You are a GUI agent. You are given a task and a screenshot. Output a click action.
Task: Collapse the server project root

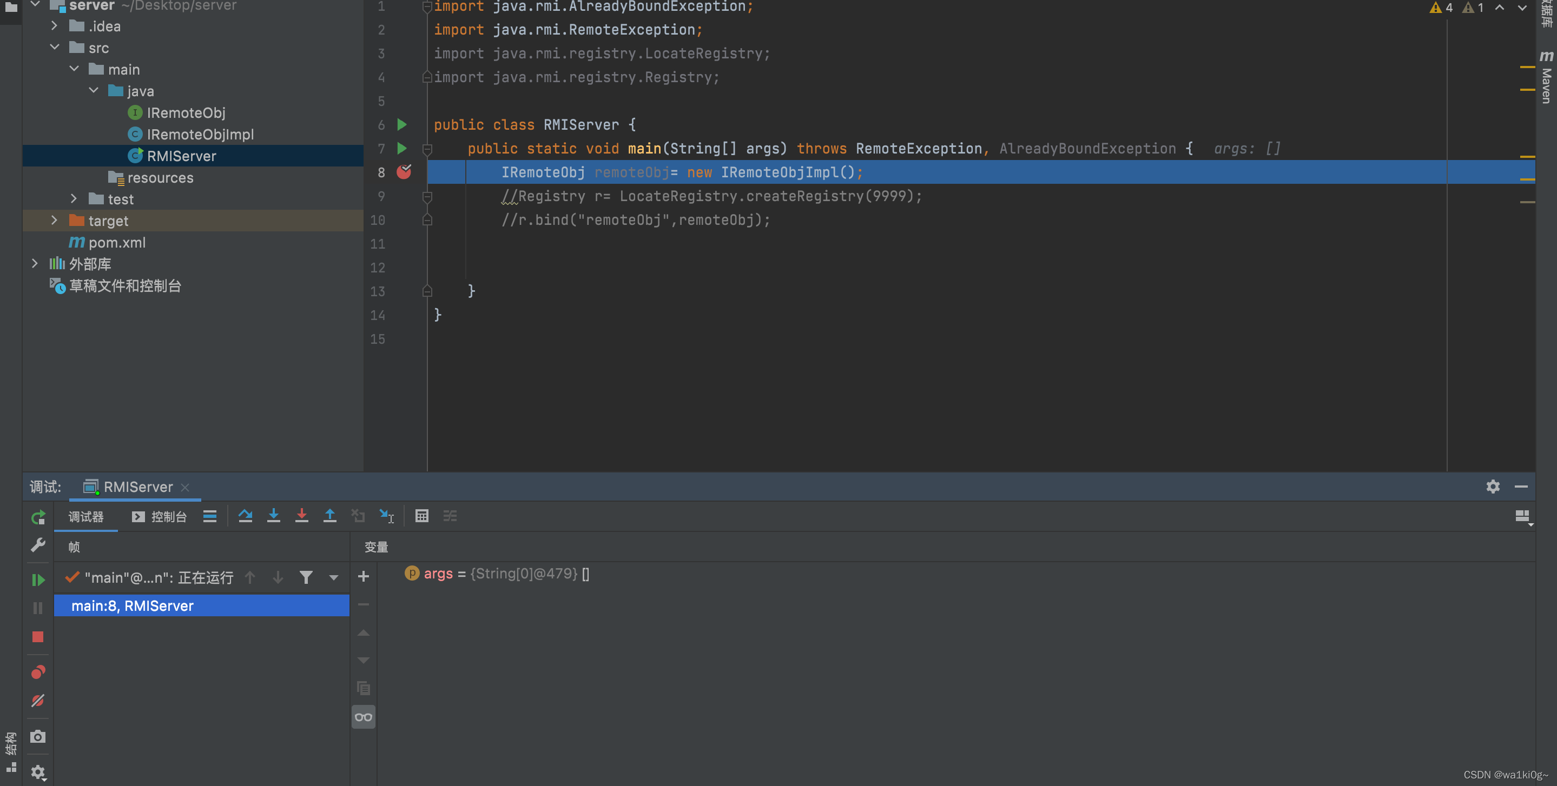[x=36, y=5]
